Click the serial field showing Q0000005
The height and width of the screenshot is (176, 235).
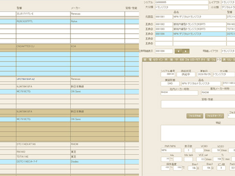click(182, 2)
